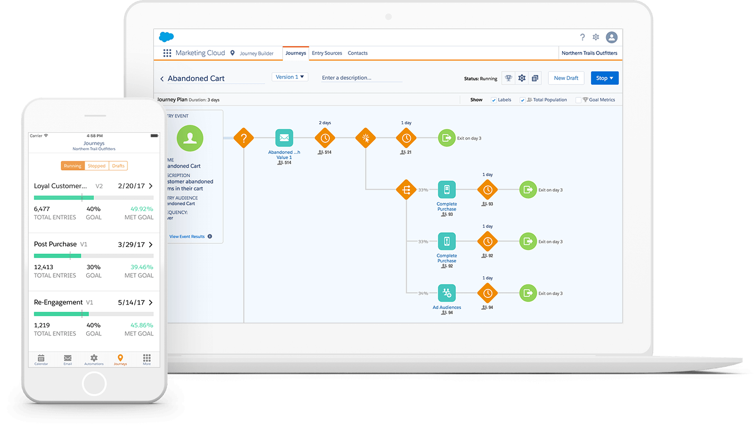
Task: Click the Journey Builder breadcrumb label
Action: pyautogui.click(x=256, y=53)
